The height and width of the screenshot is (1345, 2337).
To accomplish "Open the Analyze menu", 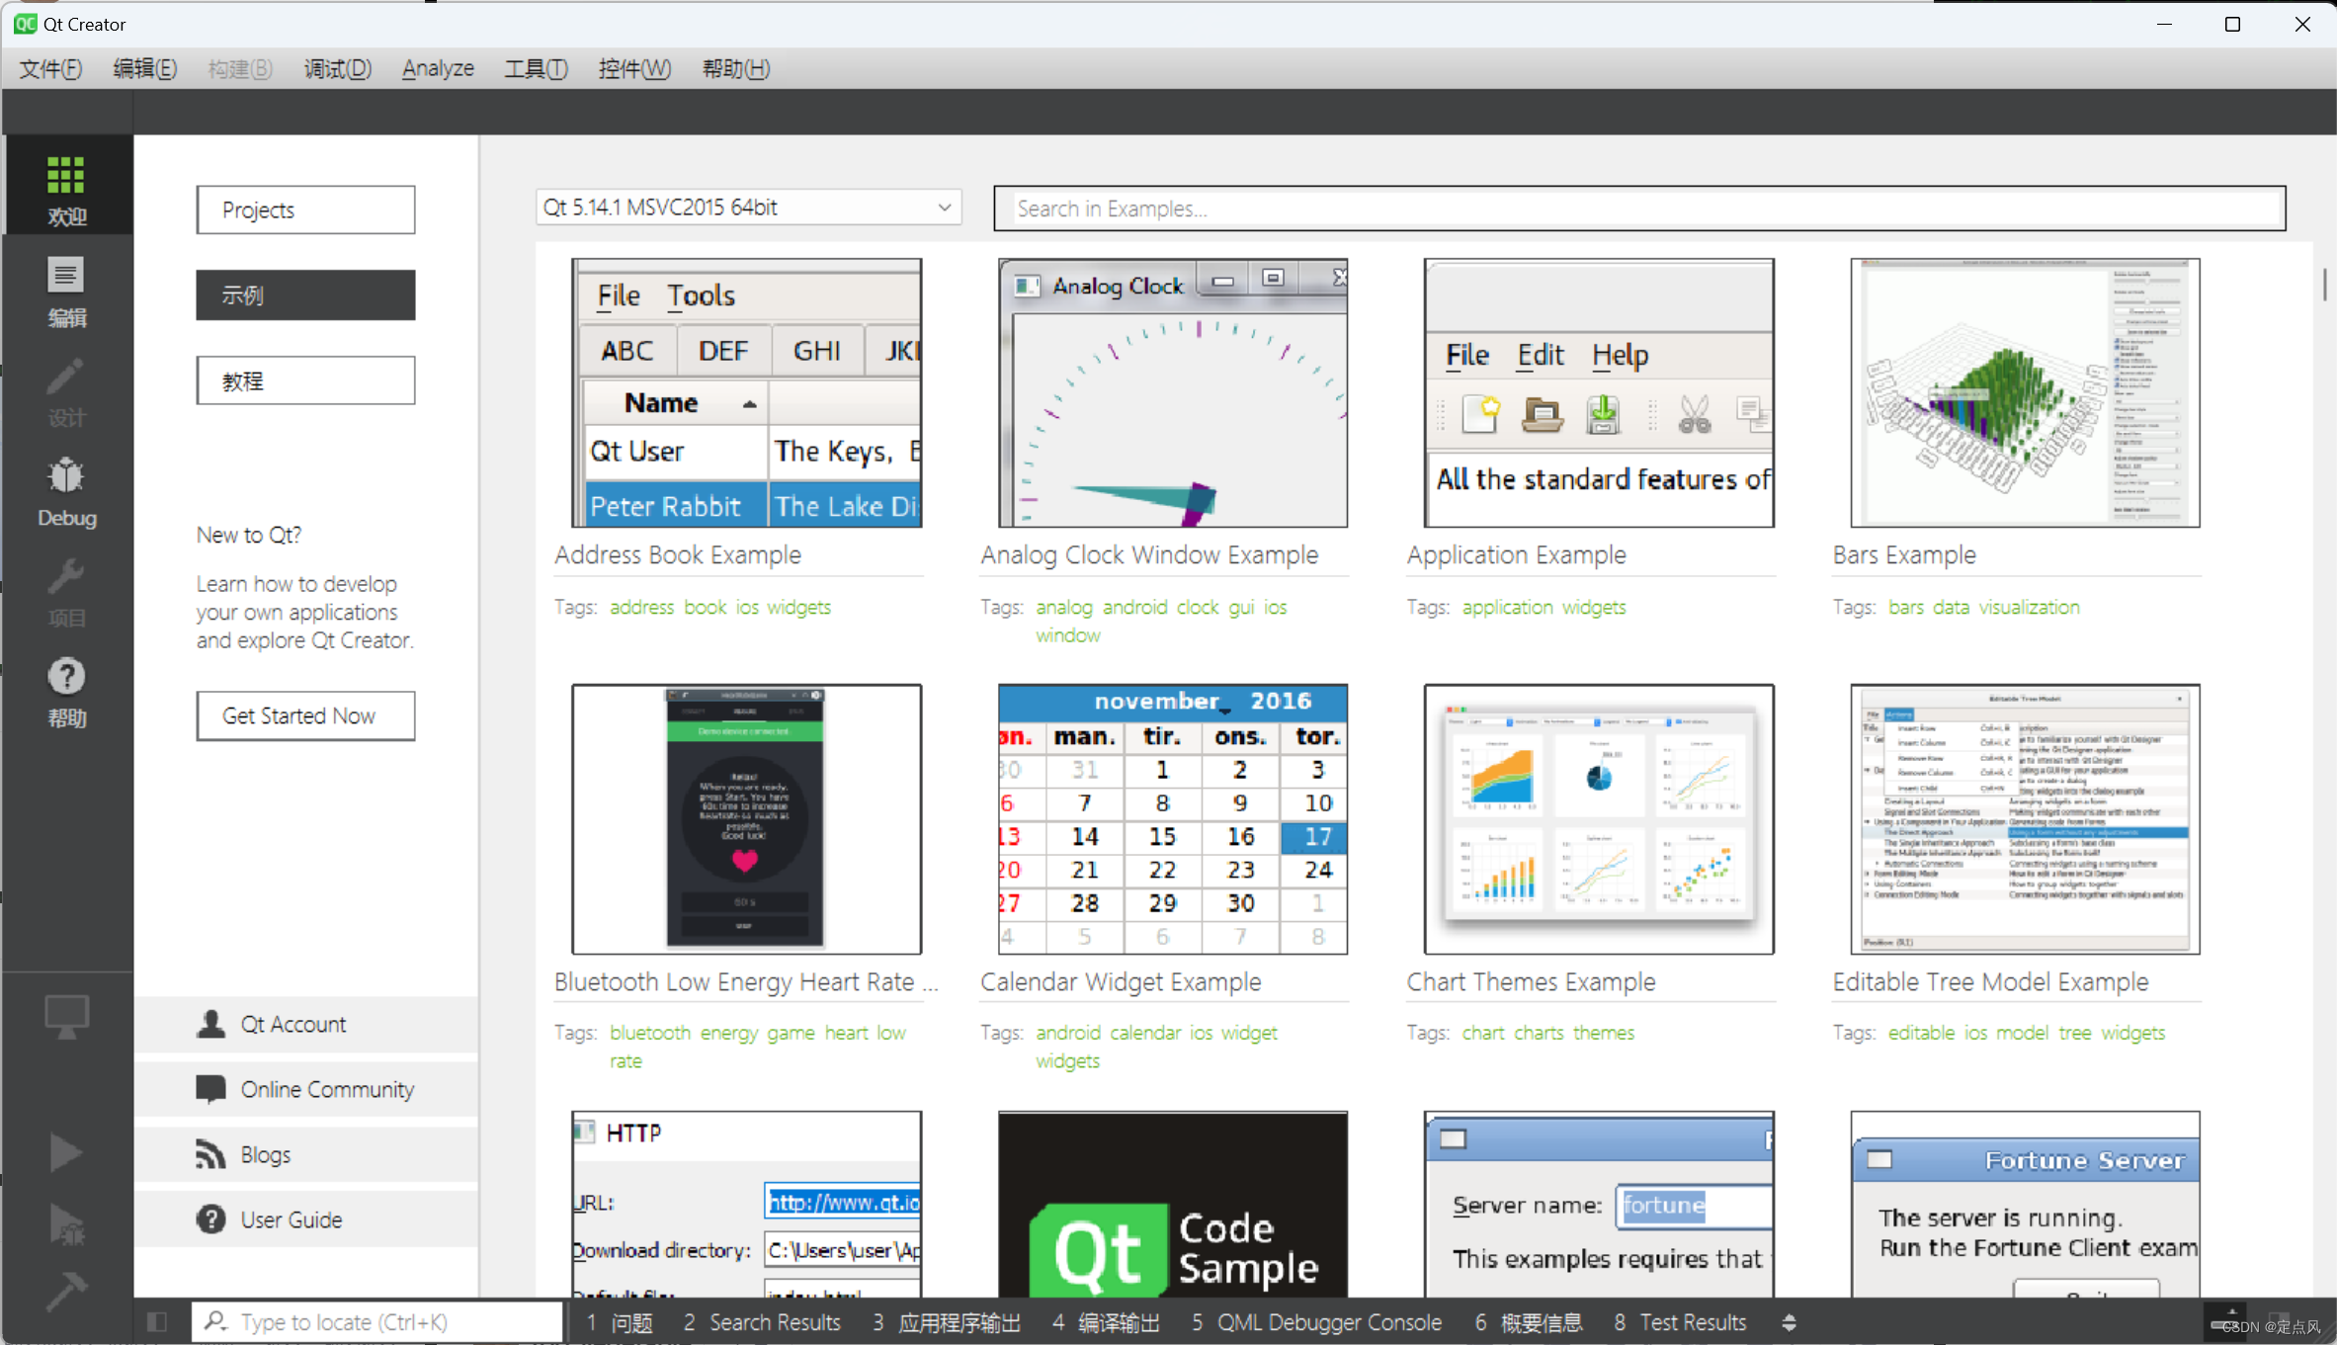I will (x=438, y=68).
